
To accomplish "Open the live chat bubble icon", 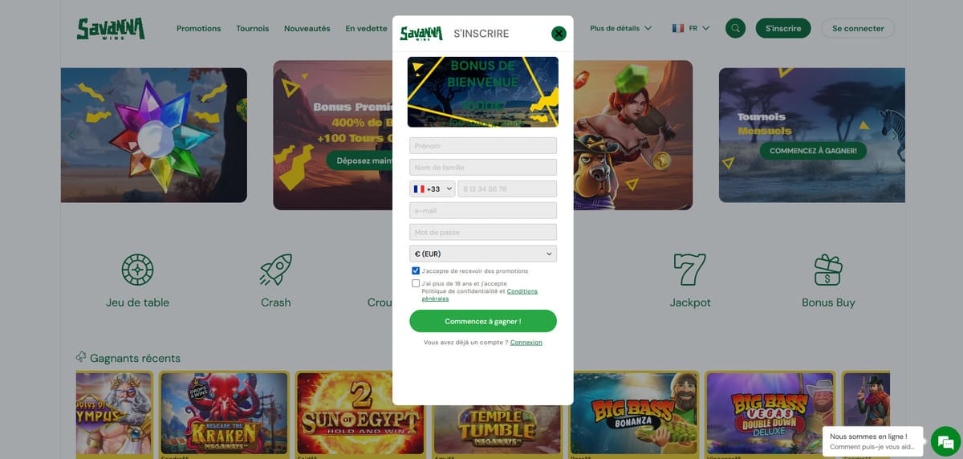I will click(945, 441).
